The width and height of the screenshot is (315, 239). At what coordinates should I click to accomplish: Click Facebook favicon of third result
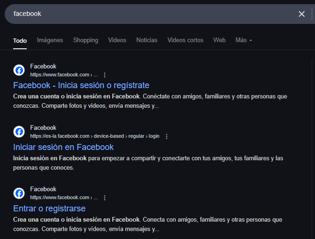(19, 193)
